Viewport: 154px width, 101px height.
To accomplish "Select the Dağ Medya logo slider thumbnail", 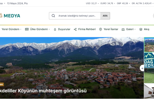I will coord(149,60).
